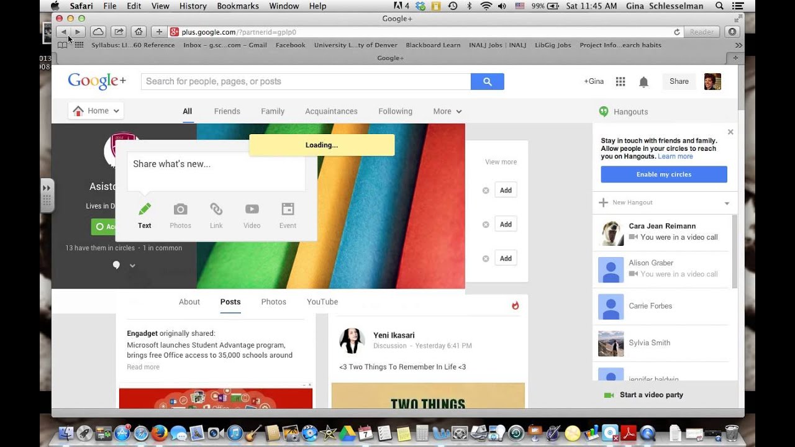Click the hot post flame icon
Viewport: 795px width, 447px height.
point(515,305)
